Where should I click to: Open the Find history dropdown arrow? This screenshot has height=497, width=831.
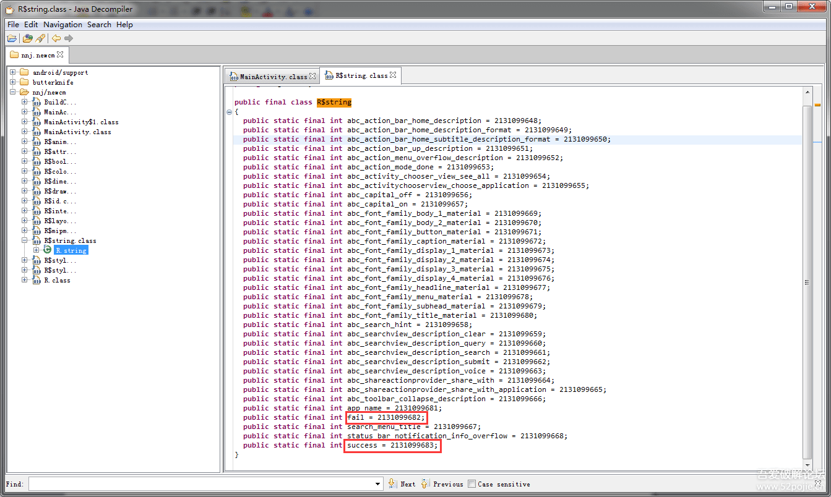pyautogui.click(x=379, y=483)
